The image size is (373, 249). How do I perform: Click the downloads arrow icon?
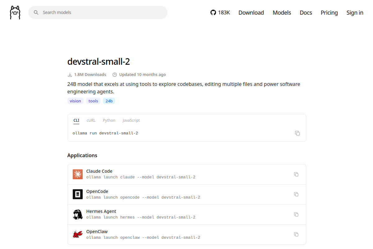pyautogui.click(x=70, y=75)
